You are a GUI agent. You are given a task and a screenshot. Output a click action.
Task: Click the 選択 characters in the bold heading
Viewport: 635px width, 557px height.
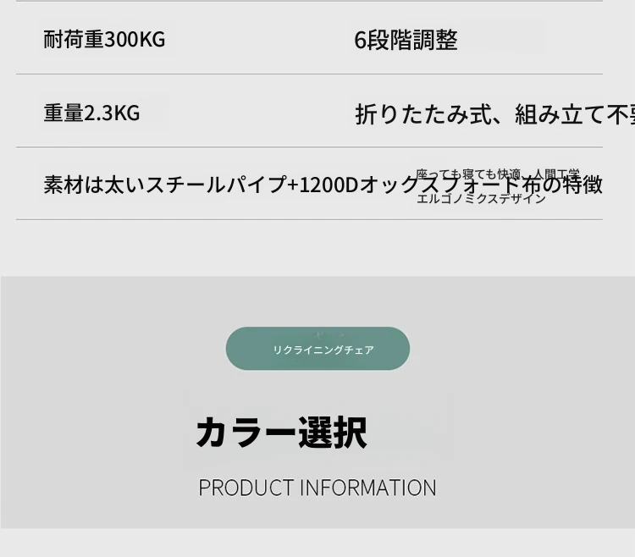click(x=333, y=433)
